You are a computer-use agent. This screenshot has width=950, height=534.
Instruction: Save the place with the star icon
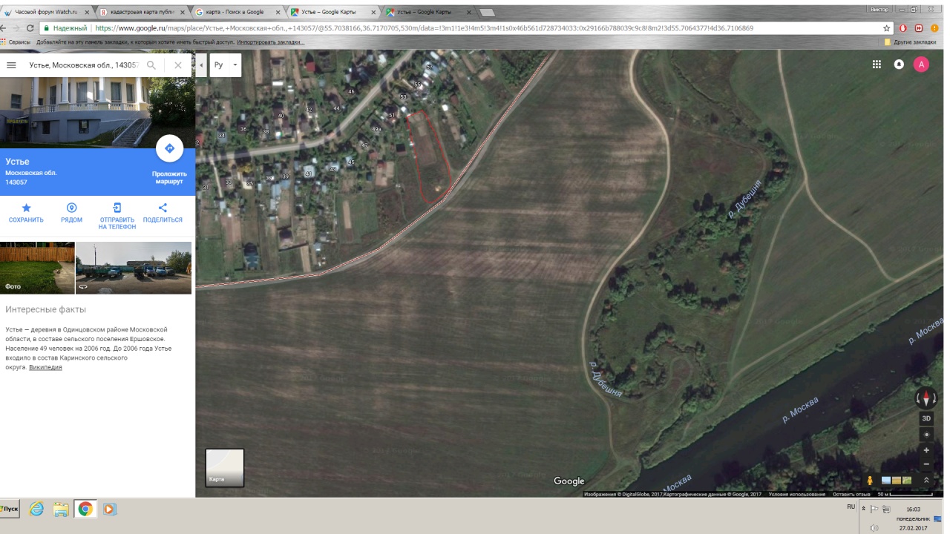[x=26, y=208]
